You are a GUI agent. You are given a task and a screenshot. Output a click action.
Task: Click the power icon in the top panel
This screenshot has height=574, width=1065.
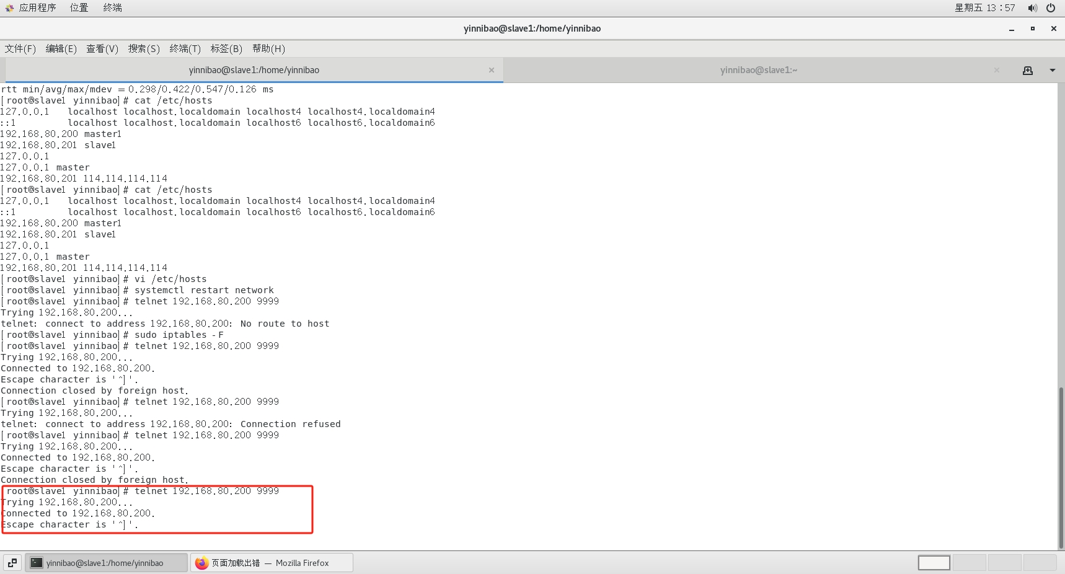click(1051, 8)
